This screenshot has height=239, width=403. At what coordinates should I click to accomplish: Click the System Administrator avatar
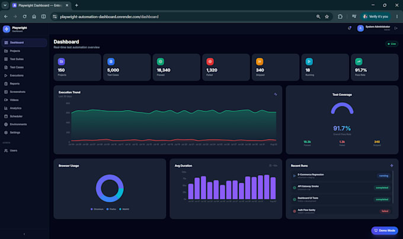360,28
